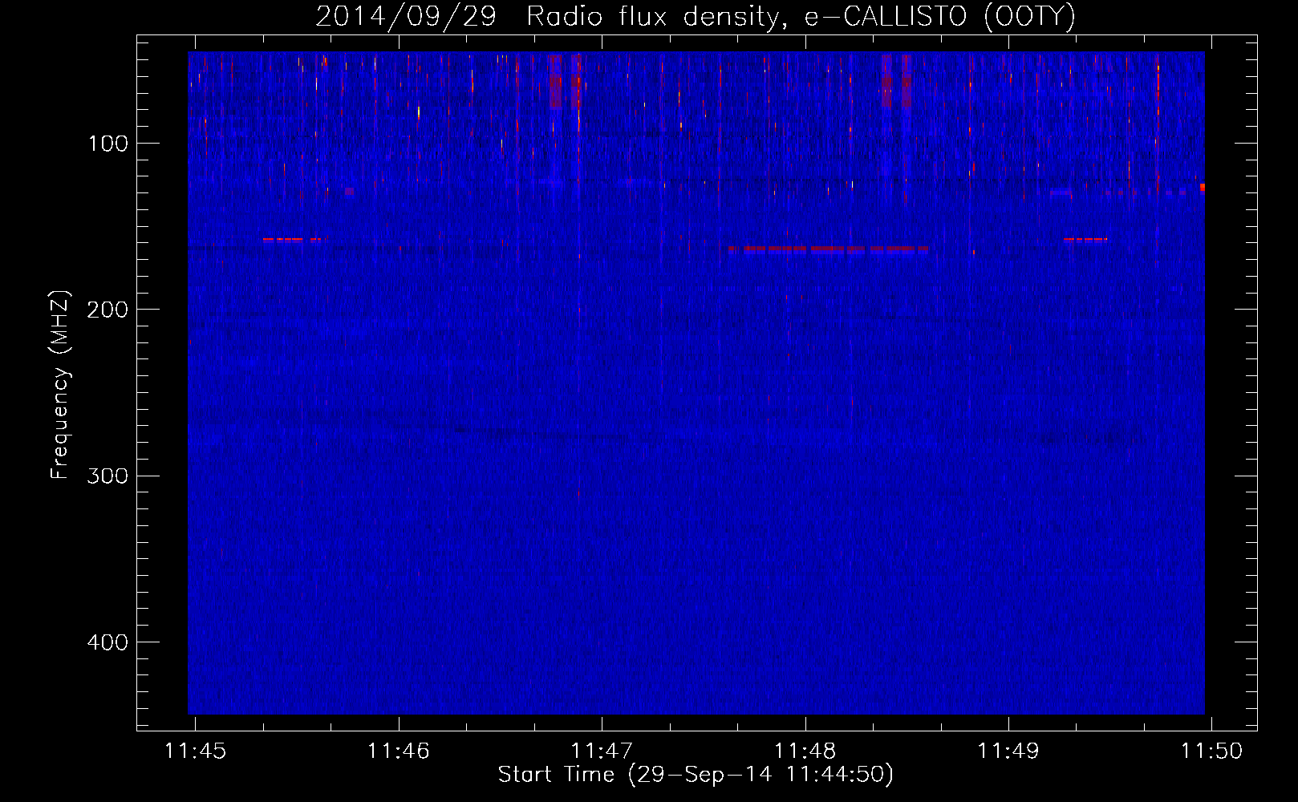Select the 11:48 time tick label
This screenshot has height=802, width=1298.
[x=805, y=751]
